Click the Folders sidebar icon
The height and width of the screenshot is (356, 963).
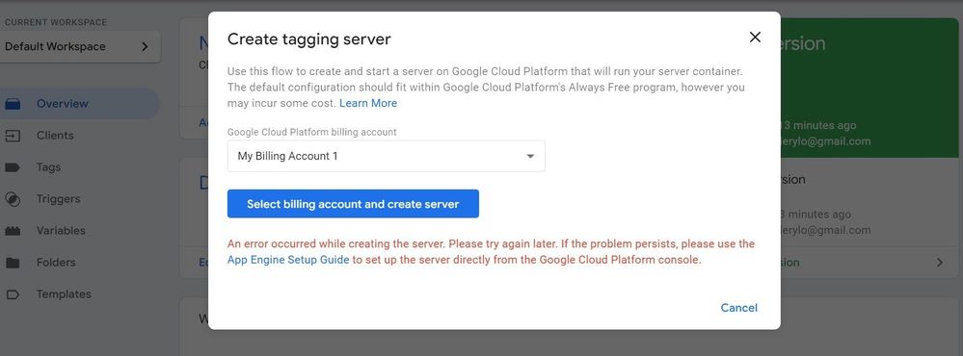coord(13,263)
